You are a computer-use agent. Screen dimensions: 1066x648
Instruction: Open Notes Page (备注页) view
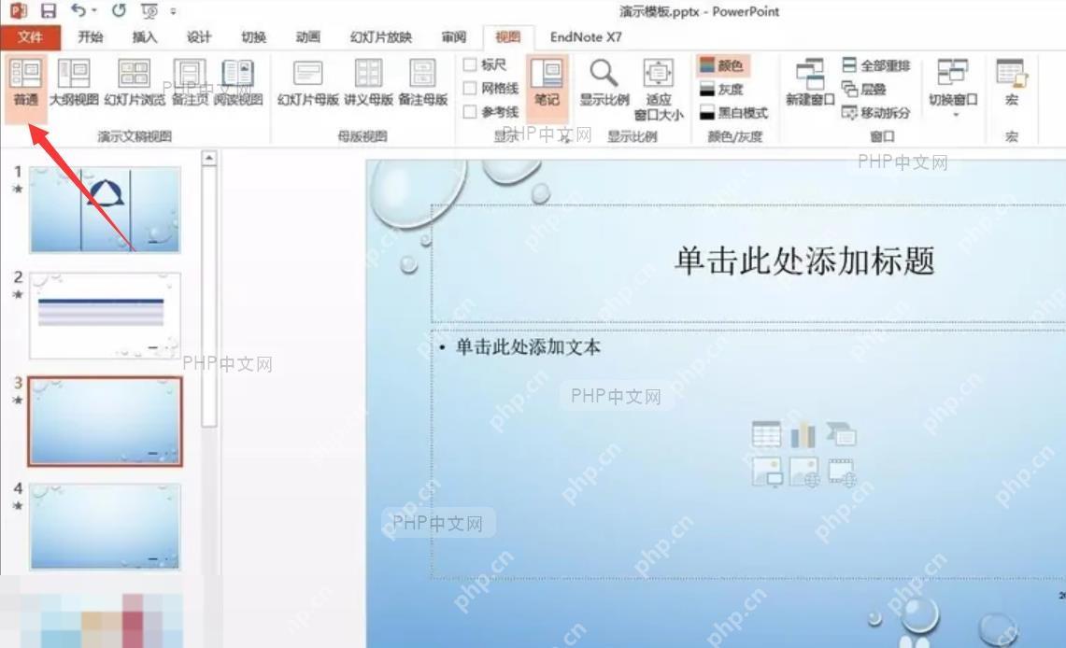click(x=189, y=83)
